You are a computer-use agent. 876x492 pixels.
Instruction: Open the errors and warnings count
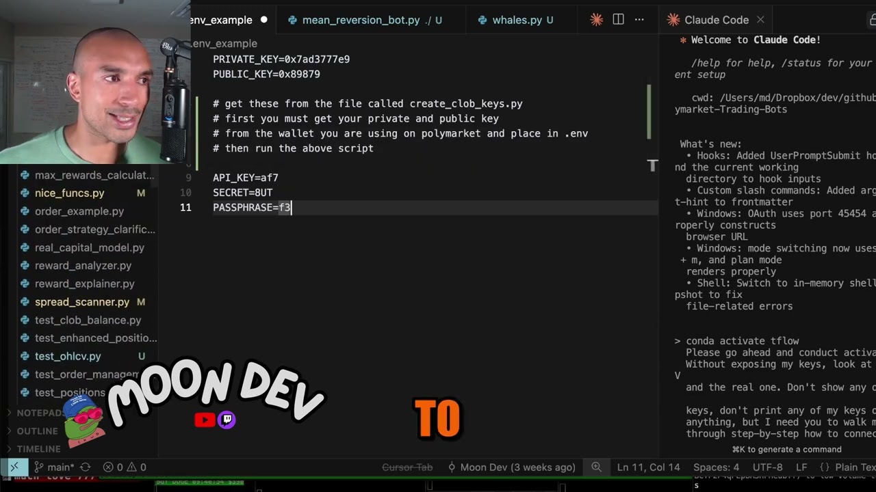125,467
